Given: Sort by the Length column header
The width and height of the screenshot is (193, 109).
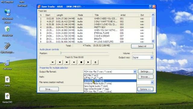Looking at the screenshot, I should pos(65,15).
